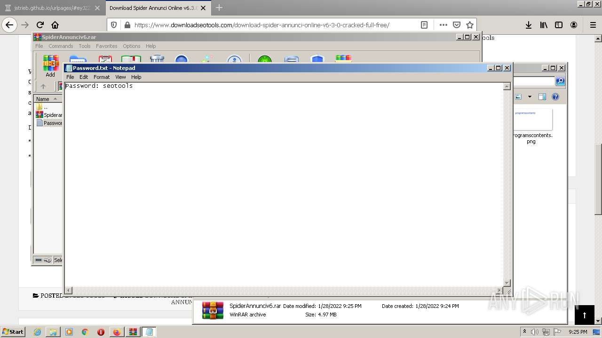Click Notepad horizontal scrollbar right arrow
The width and height of the screenshot is (602, 338).
pos(499,291)
